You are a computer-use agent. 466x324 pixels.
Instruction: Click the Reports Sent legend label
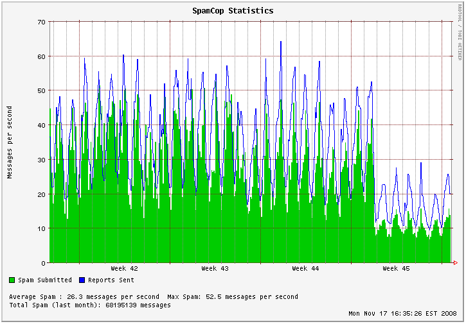pos(111,280)
